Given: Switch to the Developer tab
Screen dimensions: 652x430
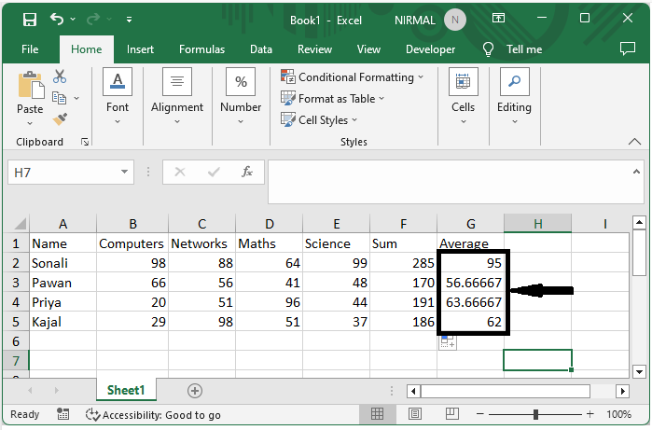Looking at the screenshot, I should [x=430, y=49].
